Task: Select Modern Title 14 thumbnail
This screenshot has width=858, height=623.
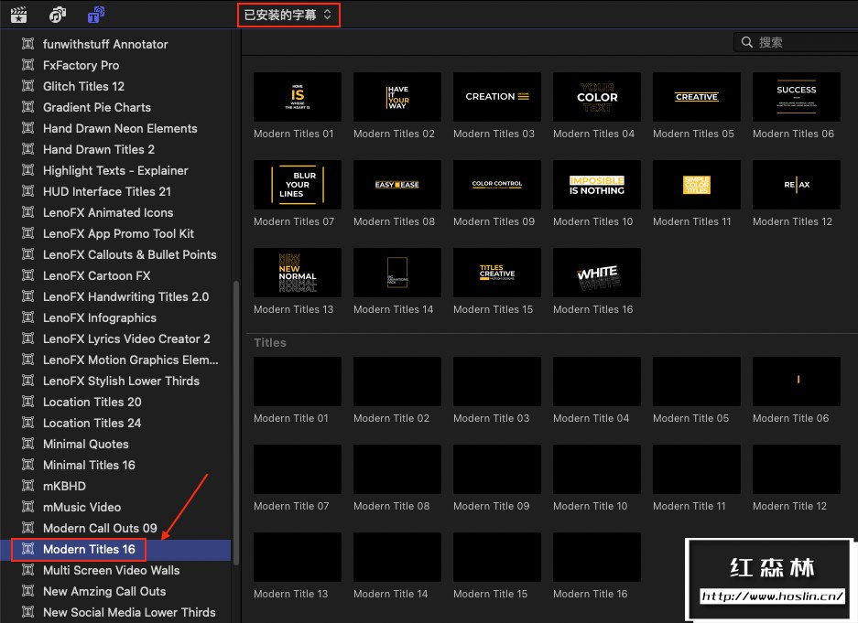Action: [x=397, y=557]
